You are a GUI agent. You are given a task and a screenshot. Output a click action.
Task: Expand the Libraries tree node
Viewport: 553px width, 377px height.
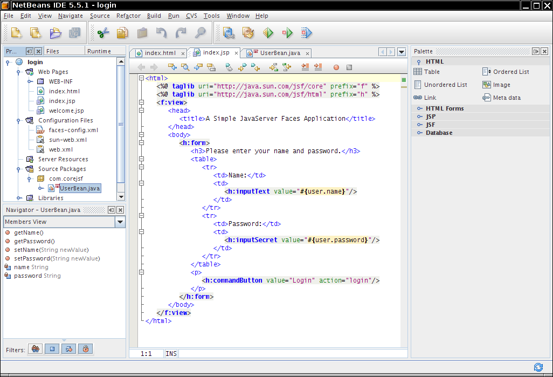click(x=19, y=198)
